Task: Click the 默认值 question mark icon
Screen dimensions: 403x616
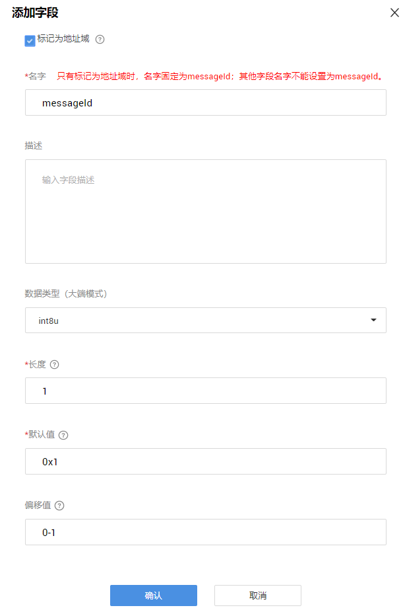Action: point(63,436)
